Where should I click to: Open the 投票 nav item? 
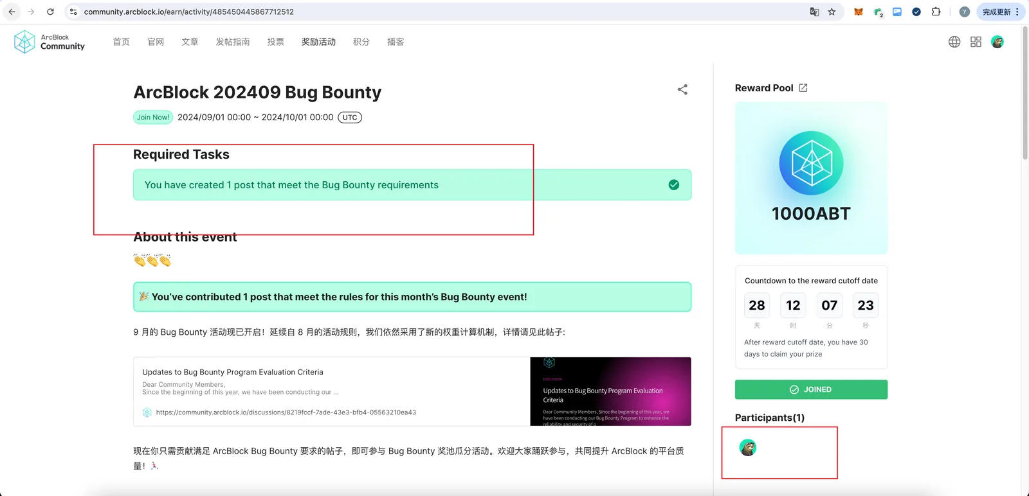276,42
